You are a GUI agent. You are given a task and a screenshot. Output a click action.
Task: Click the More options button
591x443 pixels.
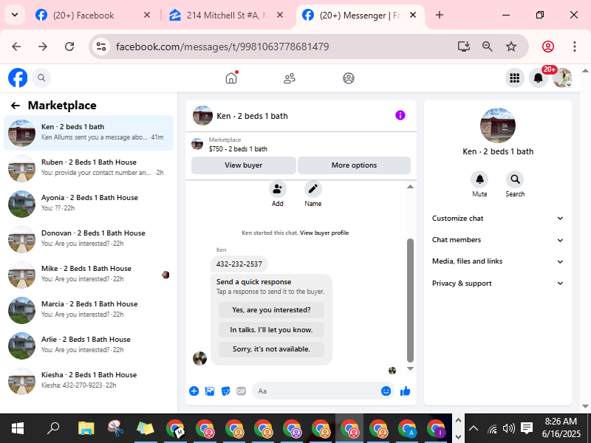click(354, 165)
